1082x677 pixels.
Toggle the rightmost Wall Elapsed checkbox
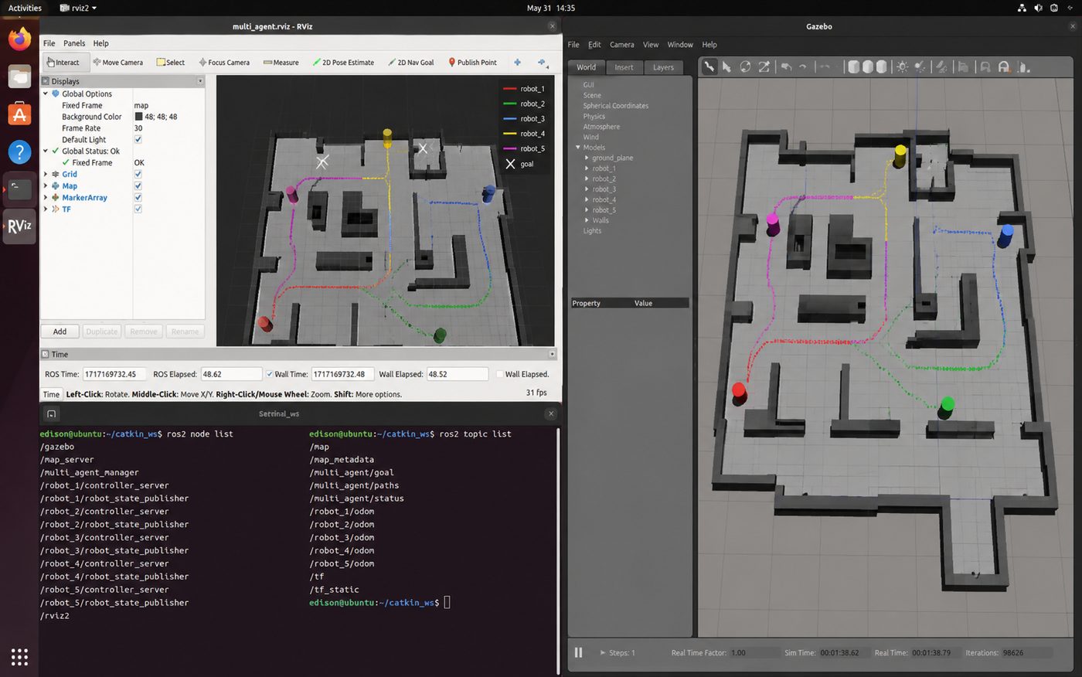(499, 374)
